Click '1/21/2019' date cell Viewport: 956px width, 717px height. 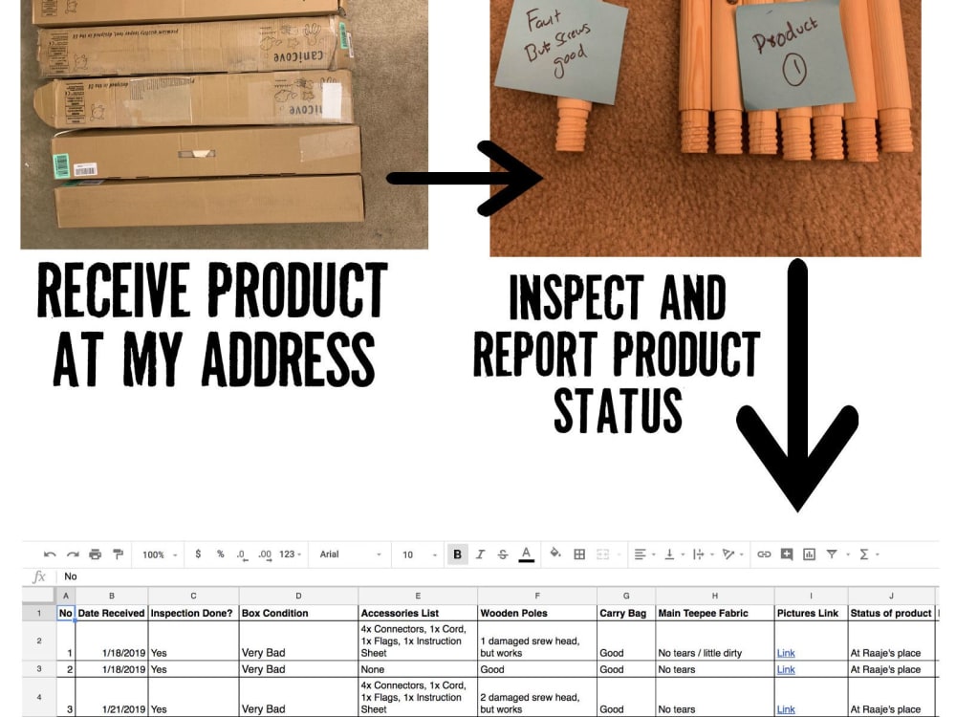[112, 697]
